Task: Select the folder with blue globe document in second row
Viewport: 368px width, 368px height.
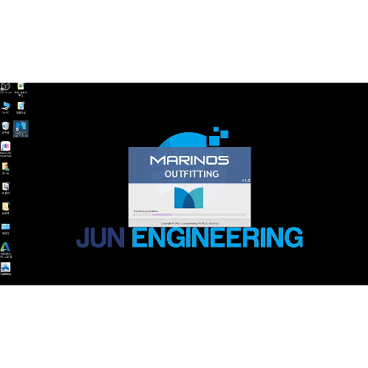Action: [21, 108]
